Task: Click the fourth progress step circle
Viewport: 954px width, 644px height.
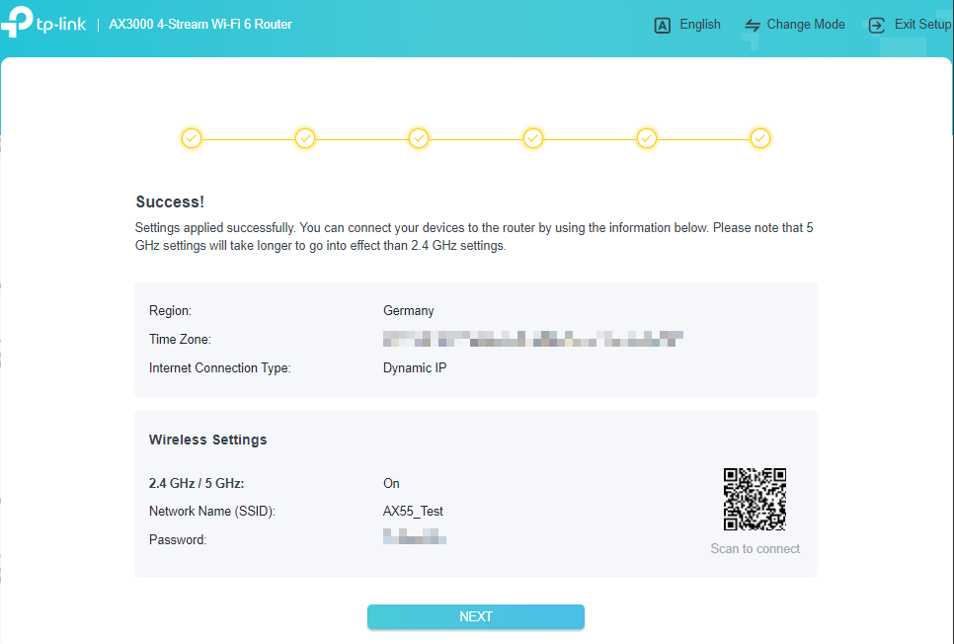Action: (x=532, y=138)
